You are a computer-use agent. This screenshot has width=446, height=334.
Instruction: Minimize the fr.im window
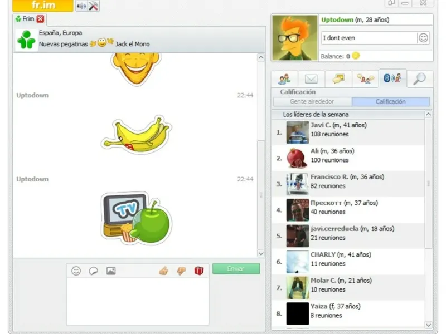[405, 3]
